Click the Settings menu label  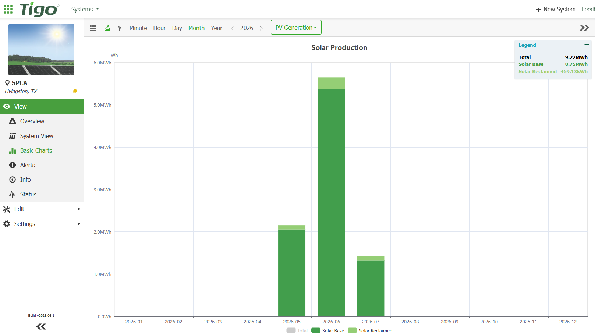click(25, 224)
